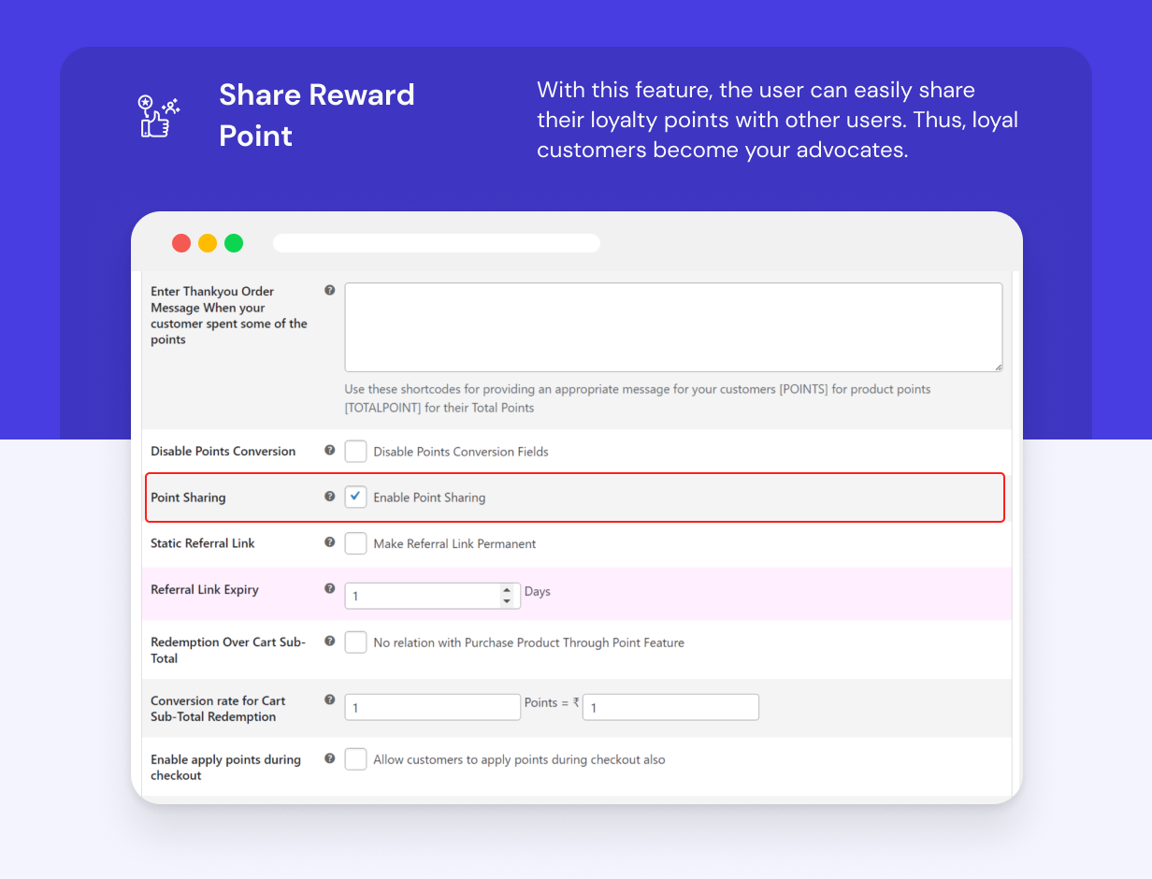1152x879 pixels.
Task: Click the Static Referral Link help icon
Action: (x=329, y=542)
